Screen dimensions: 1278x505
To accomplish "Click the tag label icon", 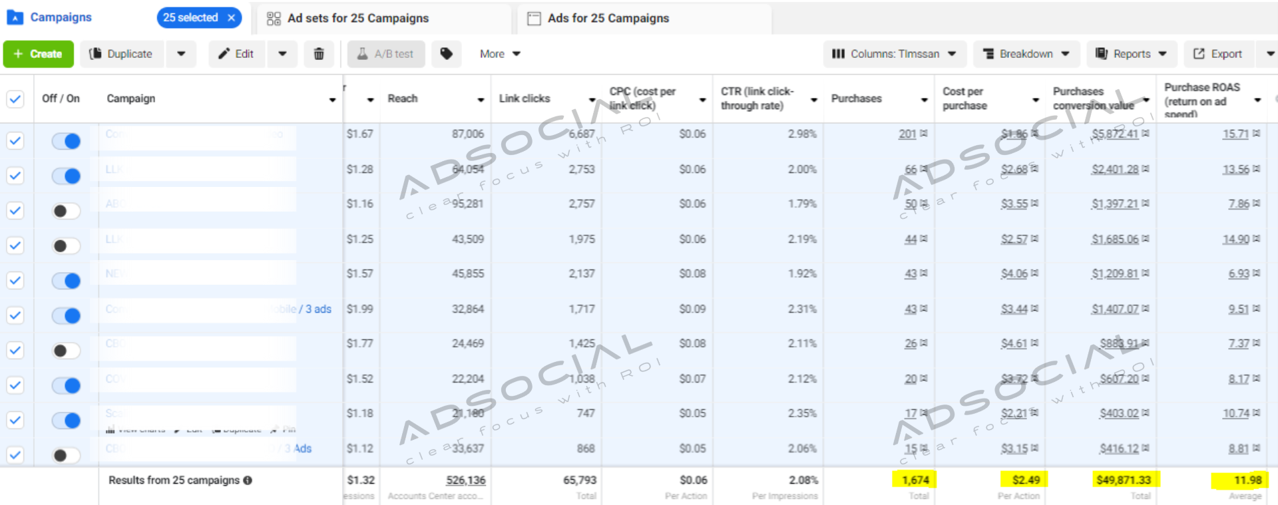I will tap(446, 54).
